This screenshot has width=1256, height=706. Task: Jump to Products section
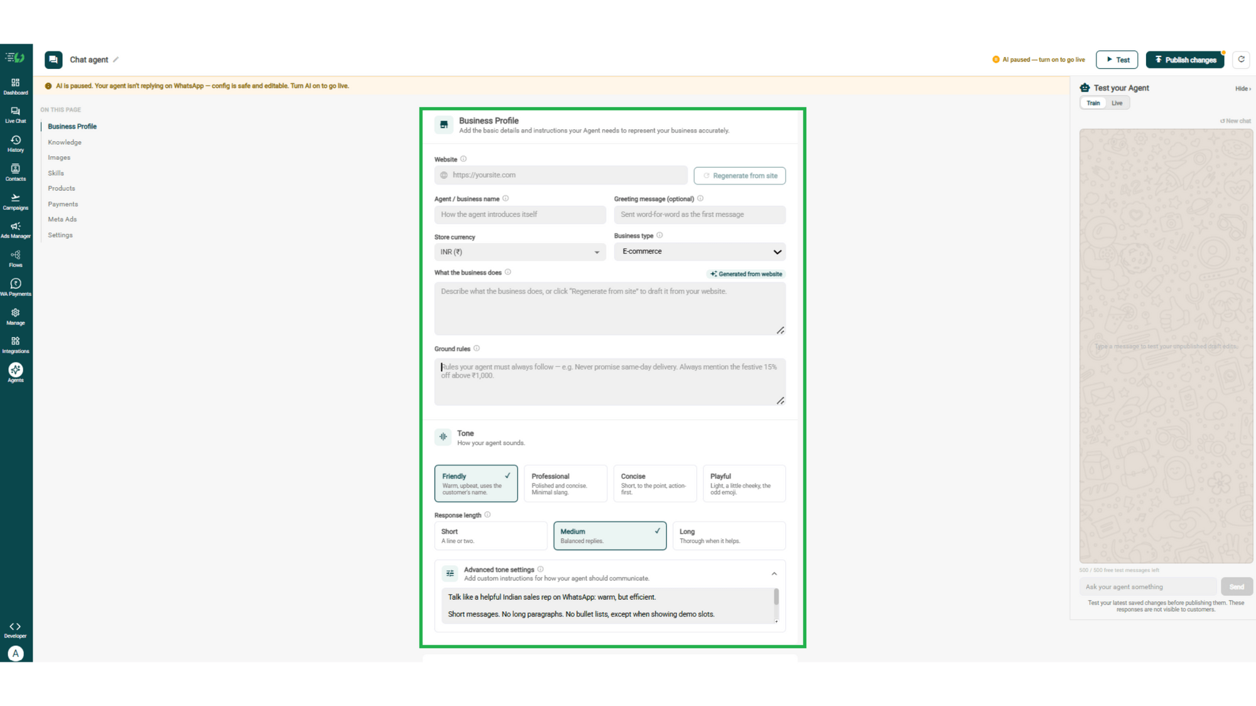pos(62,188)
